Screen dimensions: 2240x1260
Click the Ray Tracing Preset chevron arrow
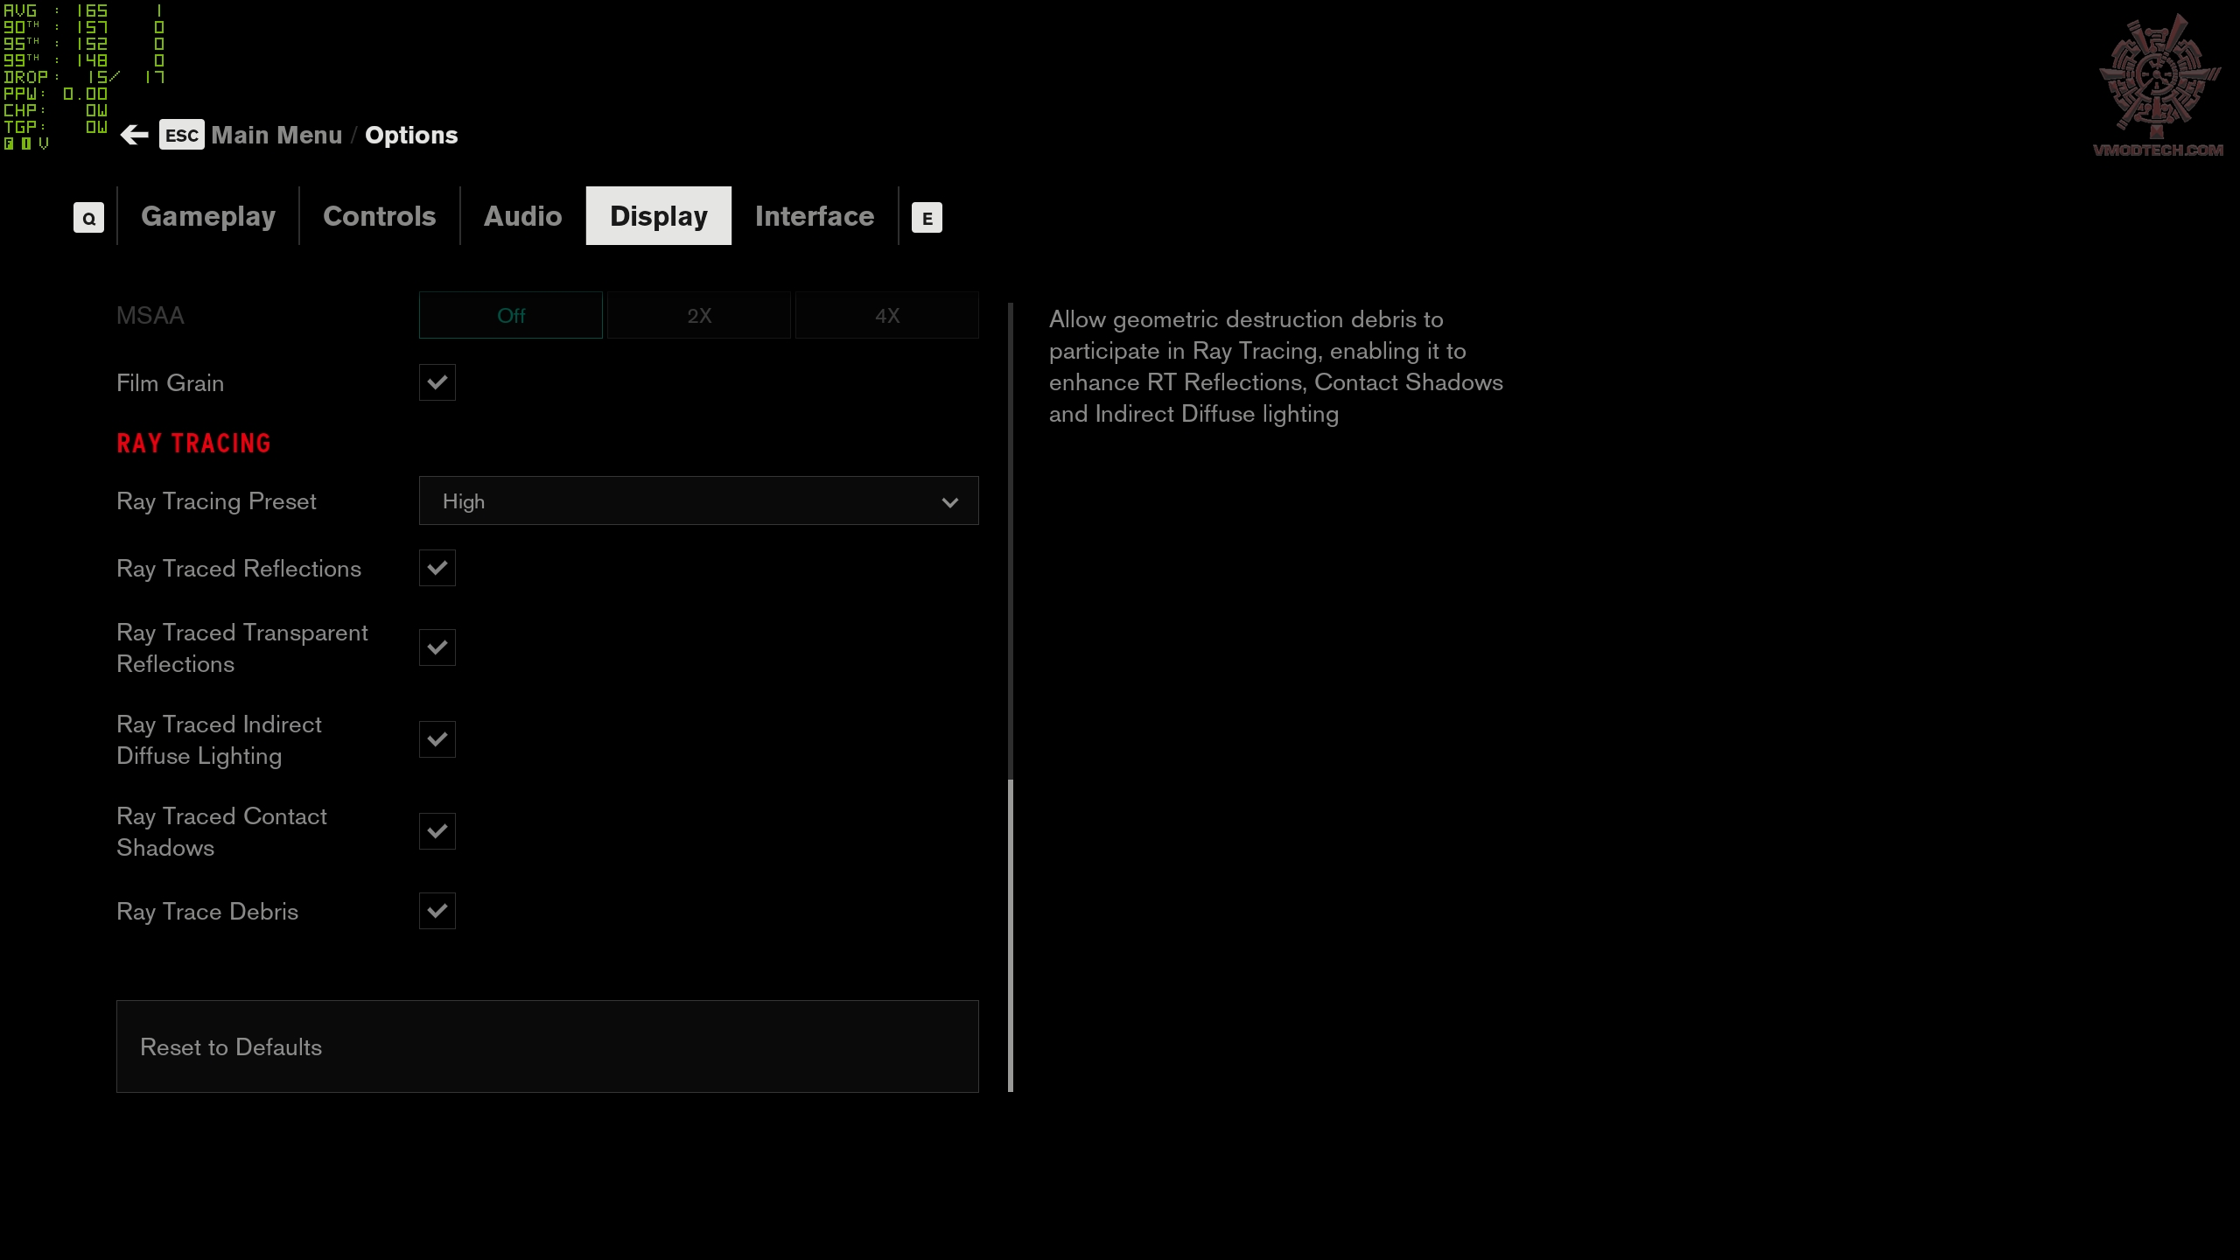tap(949, 502)
